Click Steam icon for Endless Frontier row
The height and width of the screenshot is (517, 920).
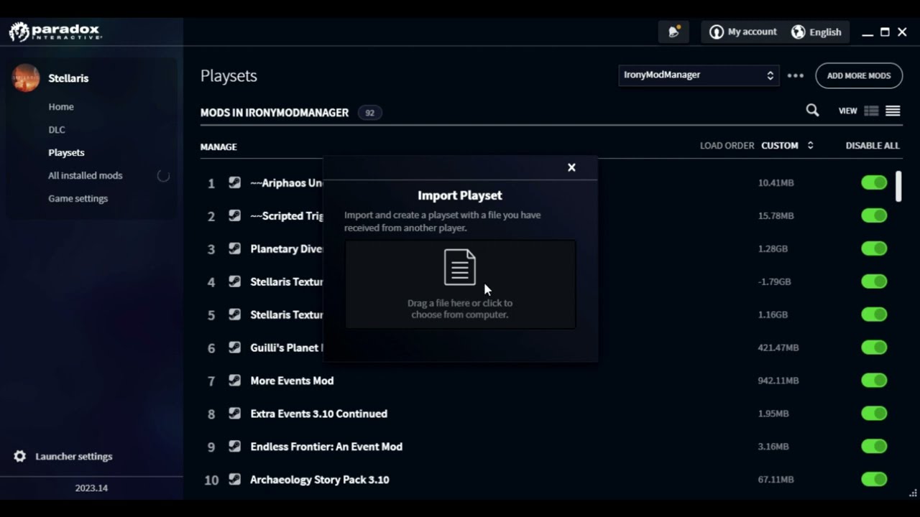pos(234,447)
